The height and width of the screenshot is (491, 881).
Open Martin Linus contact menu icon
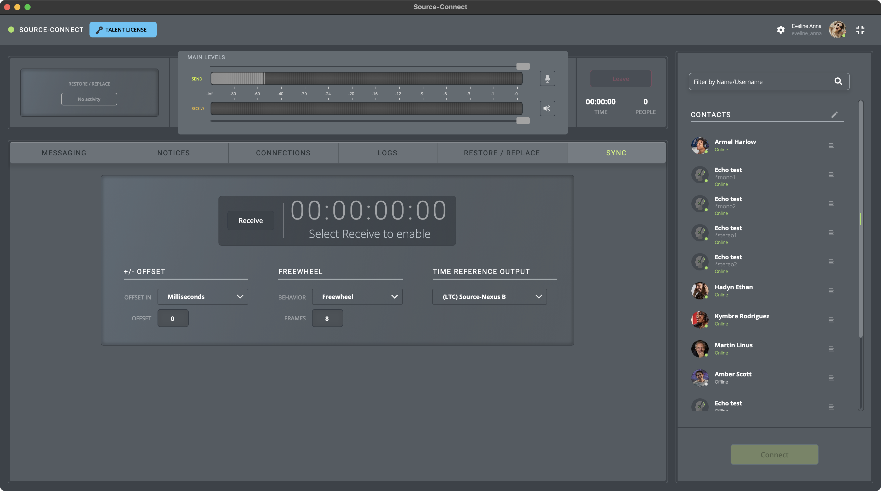[x=831, y=349]
